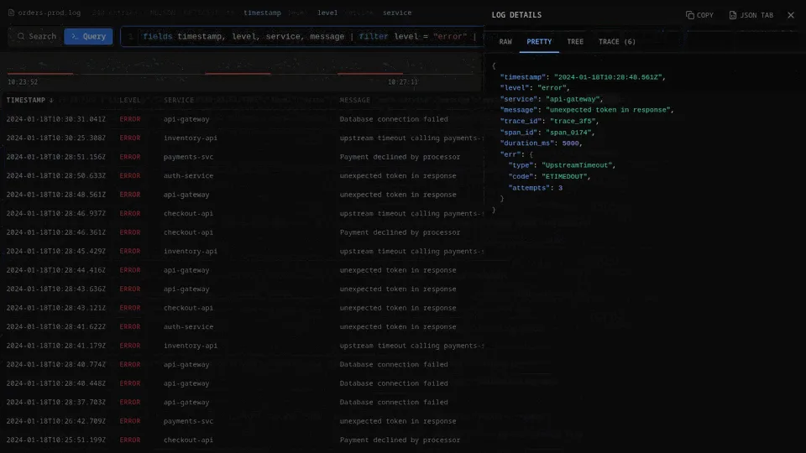This screenshot has height=453, width=806.
Task: Open log row 10:30:25.308Z inventory-api
Action: tap(242, 138)
